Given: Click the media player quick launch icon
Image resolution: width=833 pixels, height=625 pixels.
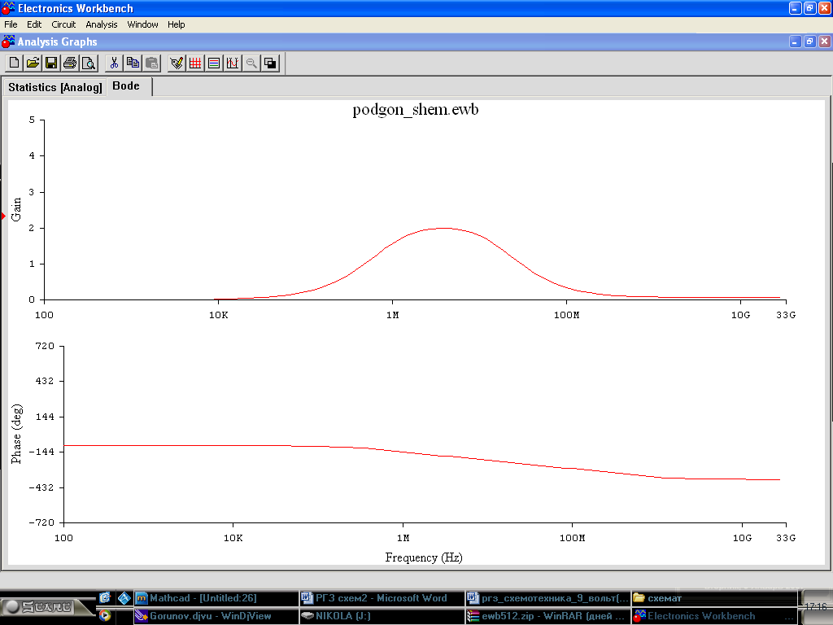Looking at the screenshot, I should 105,616.
